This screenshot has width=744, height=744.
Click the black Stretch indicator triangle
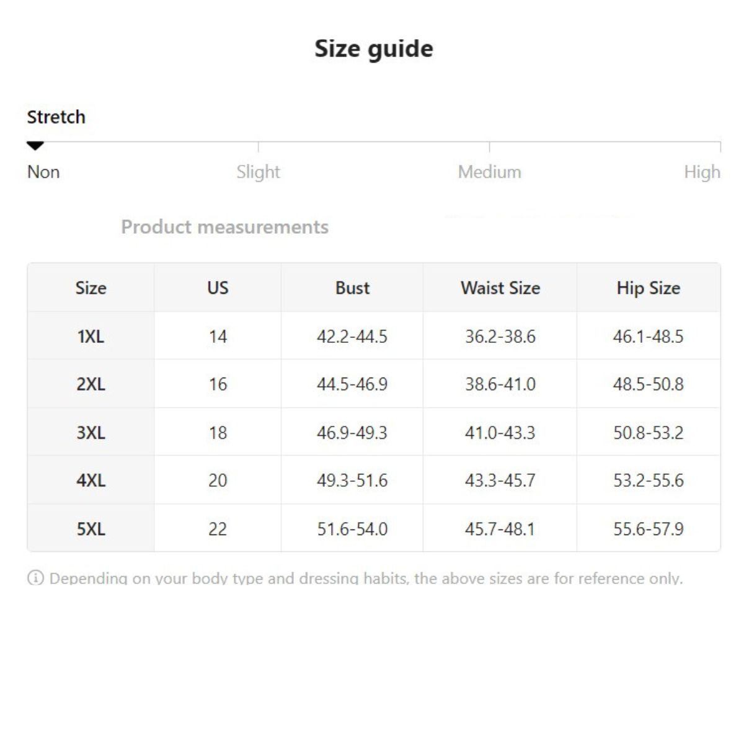(x=35, y=146)
